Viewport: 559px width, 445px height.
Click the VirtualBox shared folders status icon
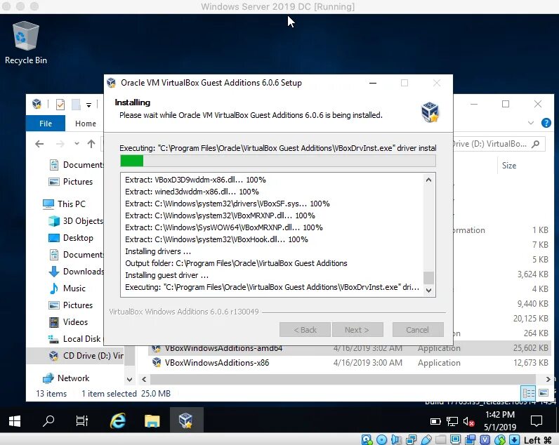pyautogui.click(x=440, y=440)
